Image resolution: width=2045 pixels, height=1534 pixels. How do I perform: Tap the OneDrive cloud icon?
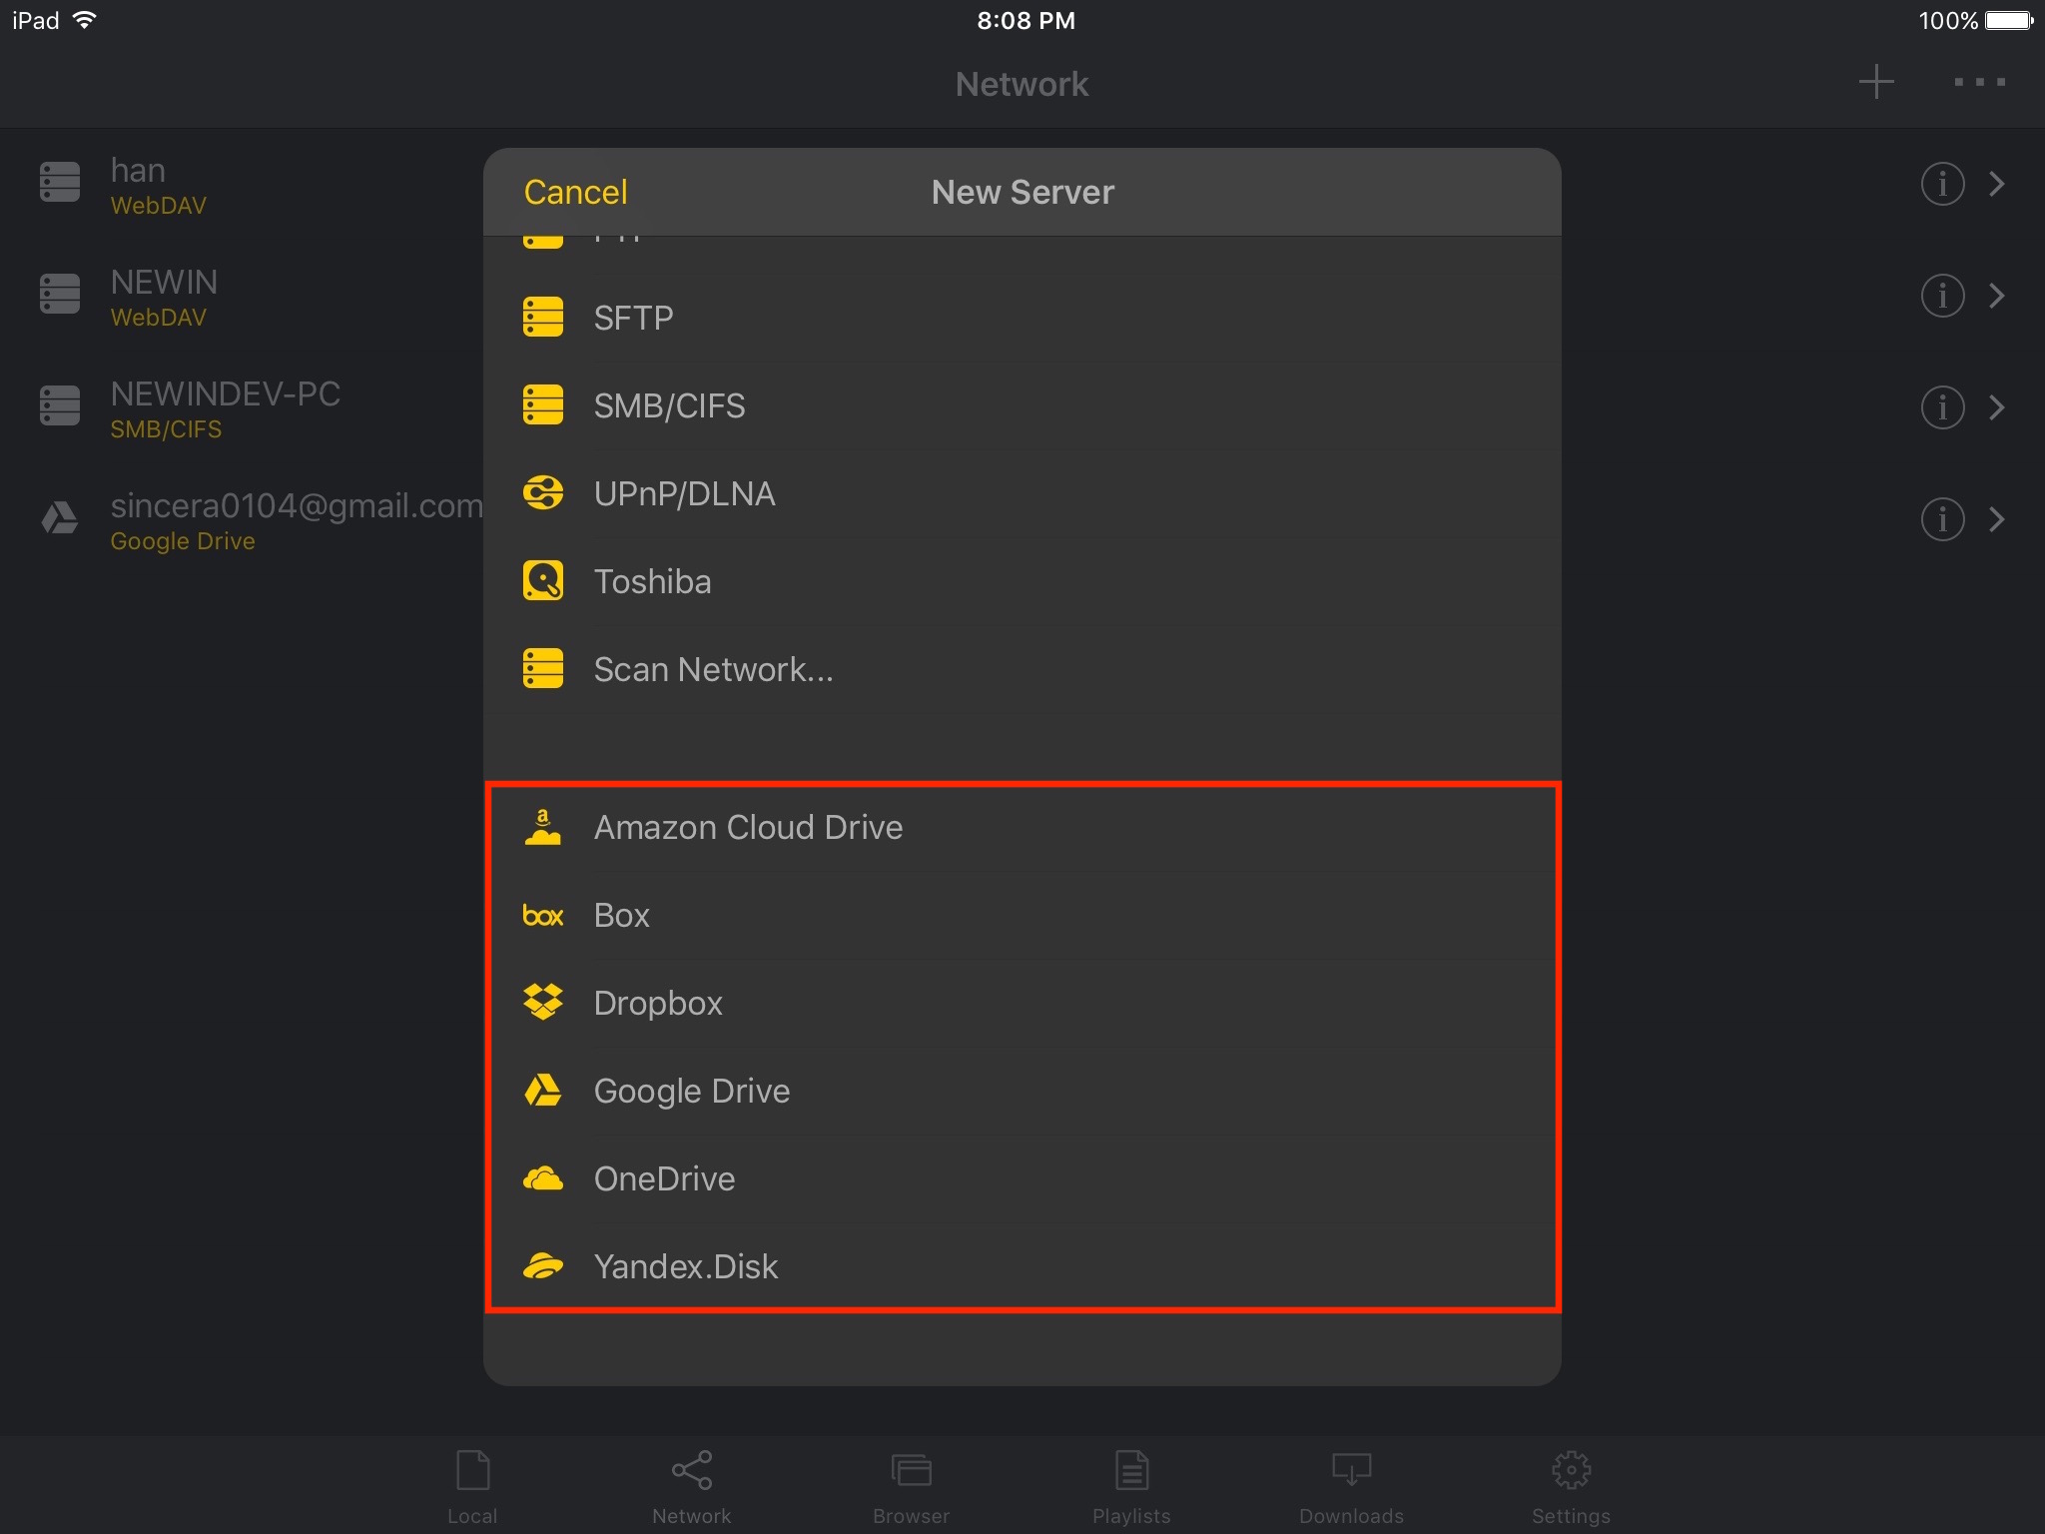[543, 1178]
